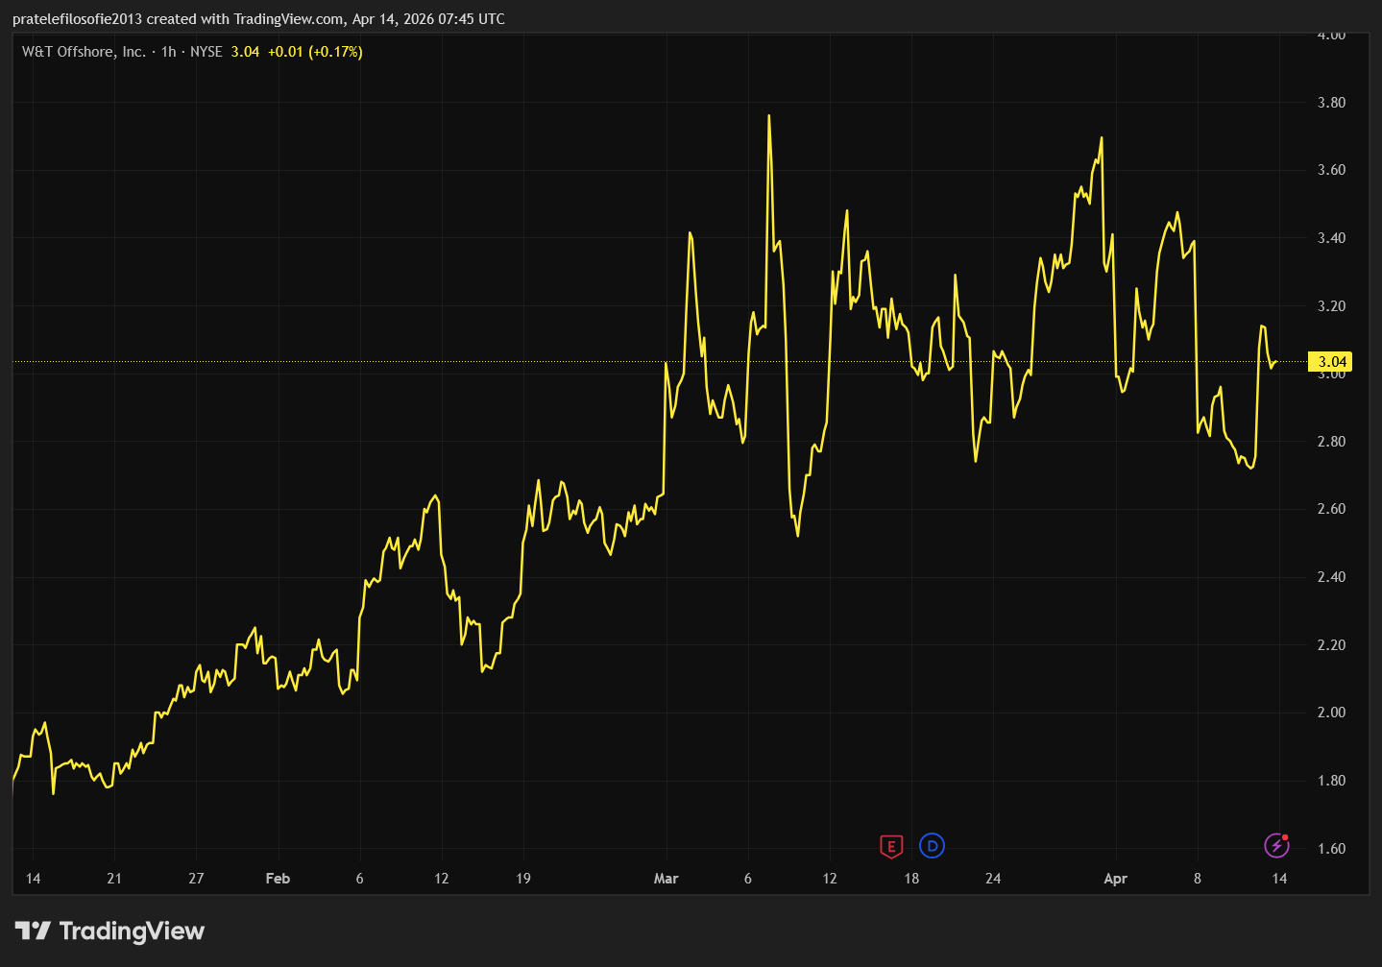The image size is (1382, 967).
Task: Click the 27 date on time axis
Action: [196, 879]
